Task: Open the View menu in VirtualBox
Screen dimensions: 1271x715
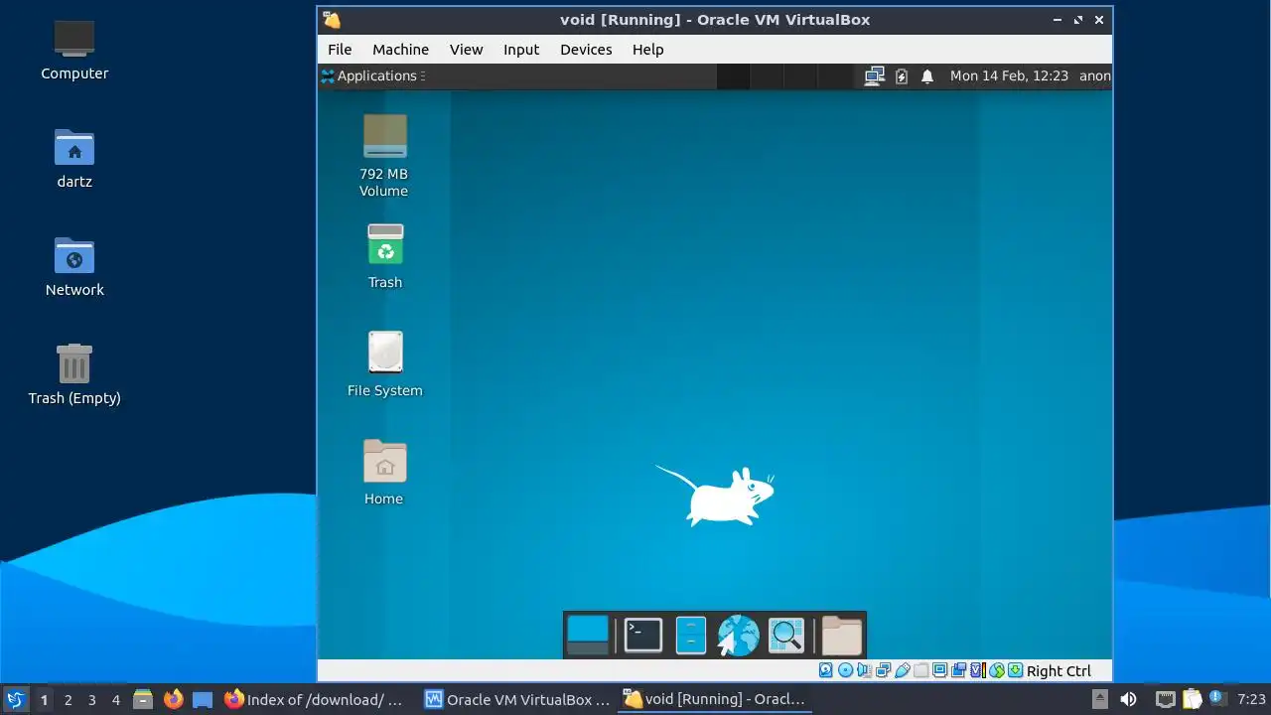Action: (466, 50)
